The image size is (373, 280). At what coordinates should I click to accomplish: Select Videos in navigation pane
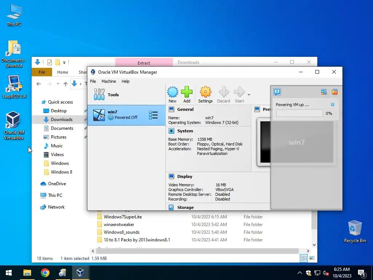pos(57,155)
